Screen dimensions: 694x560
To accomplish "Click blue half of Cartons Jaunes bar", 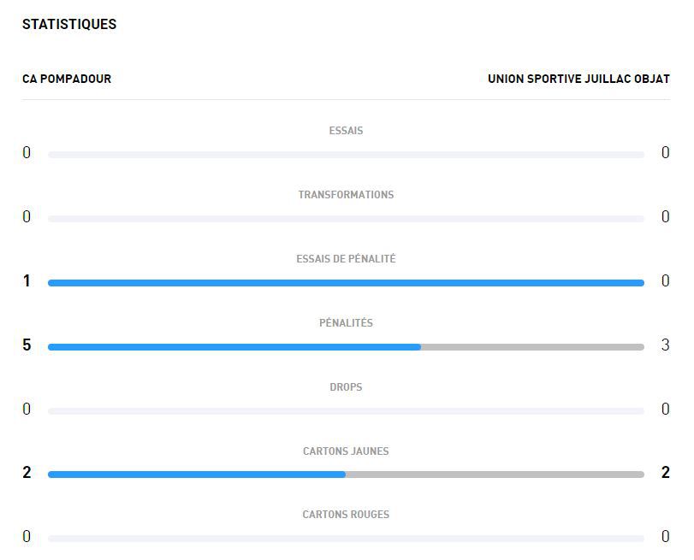I will [x=197, y=475].
